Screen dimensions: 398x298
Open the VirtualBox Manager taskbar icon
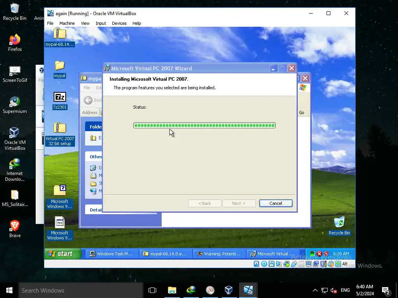229,290
